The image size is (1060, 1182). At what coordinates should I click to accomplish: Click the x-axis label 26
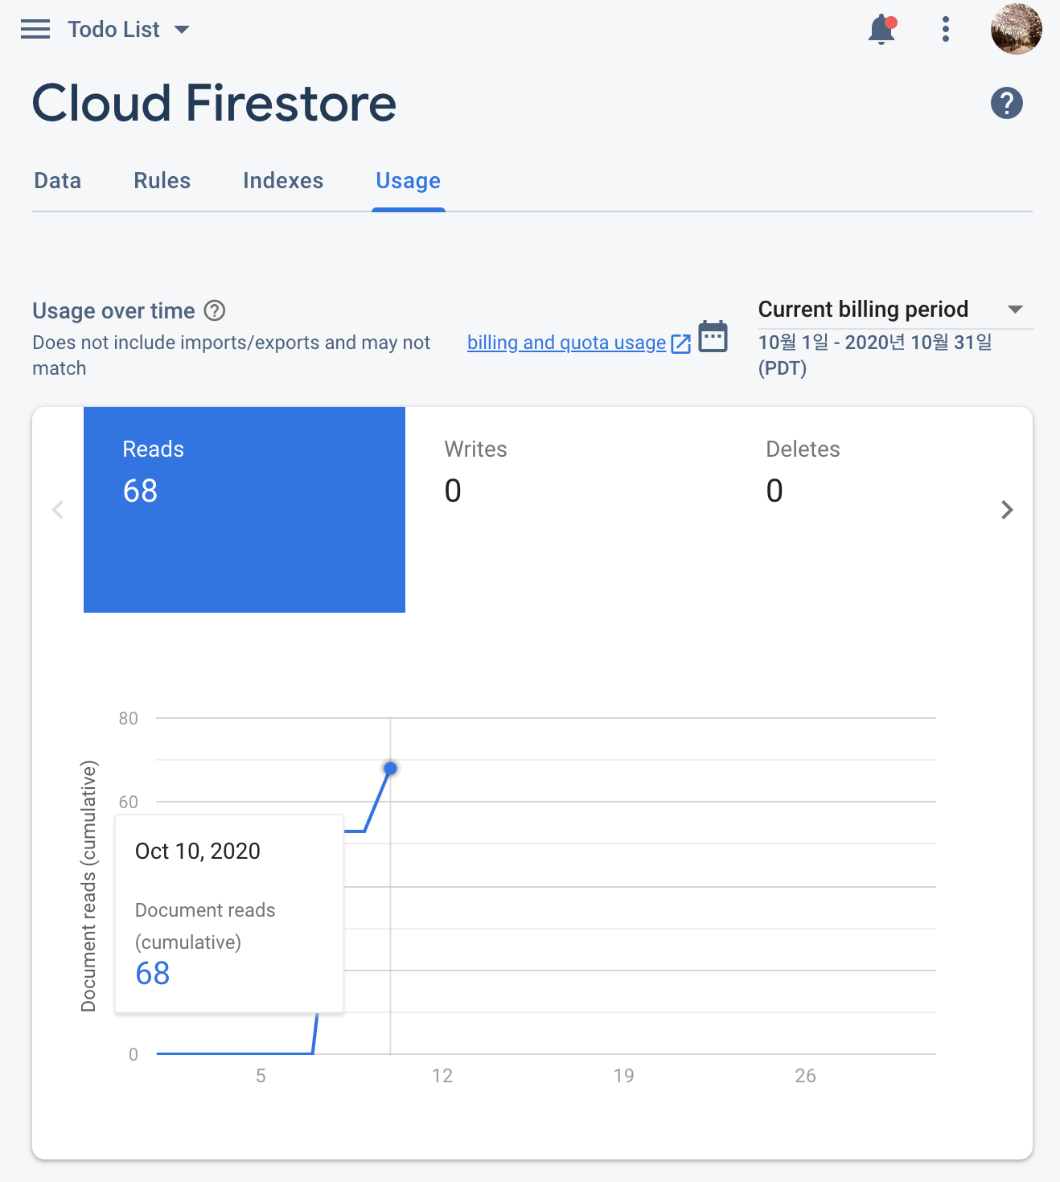coord(805,1076)
